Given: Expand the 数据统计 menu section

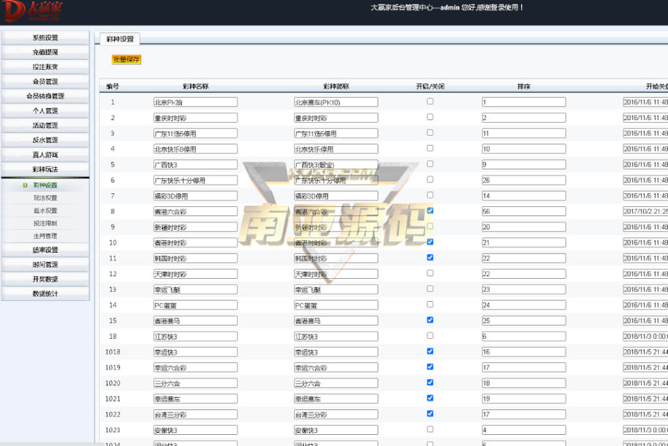Looking at the screenshot, I should click(45, 294).
